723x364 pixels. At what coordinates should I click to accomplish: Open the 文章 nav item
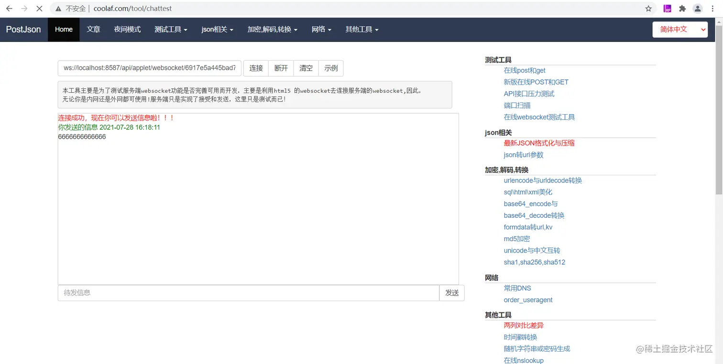[x=93, y=30]
